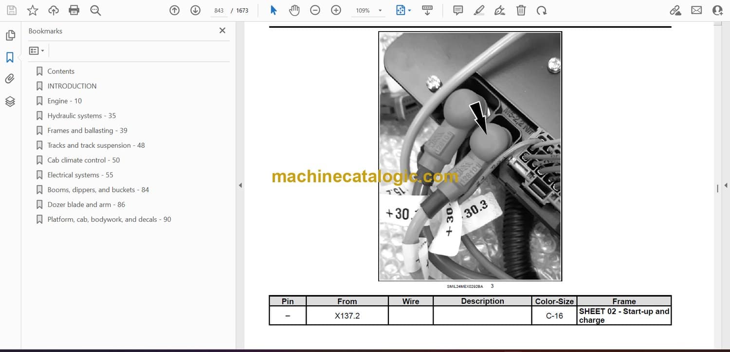This screenshot has height=352, width=730.
Task: Go to next page arrow
Action: coord(196,10)
